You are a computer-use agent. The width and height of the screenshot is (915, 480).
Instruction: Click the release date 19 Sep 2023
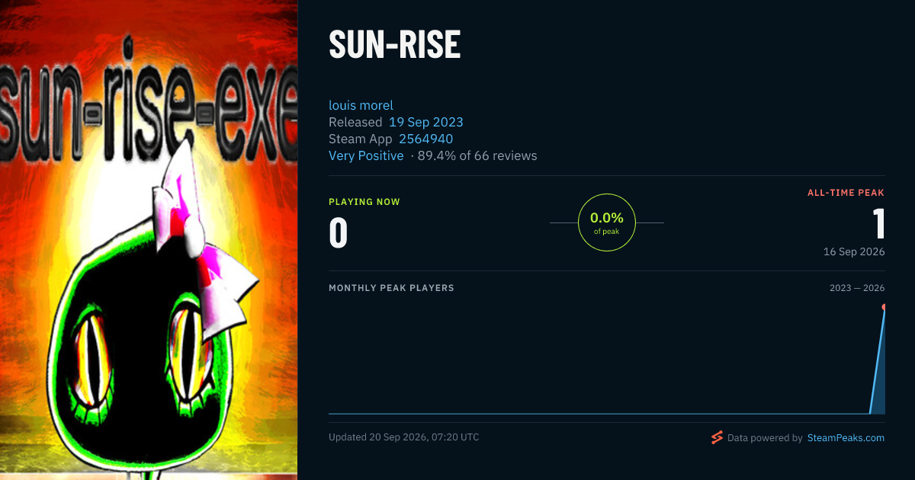(425, 122)
